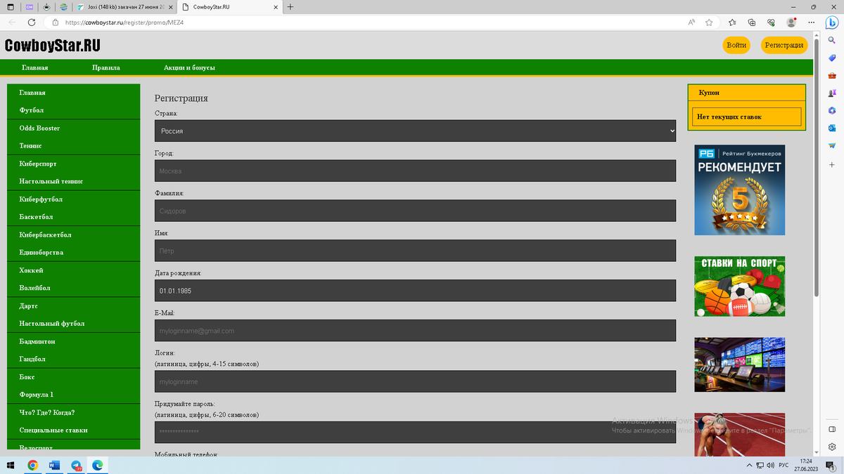Click the Купон panel header
844x474 pixels.
click(x=746, y=93)
